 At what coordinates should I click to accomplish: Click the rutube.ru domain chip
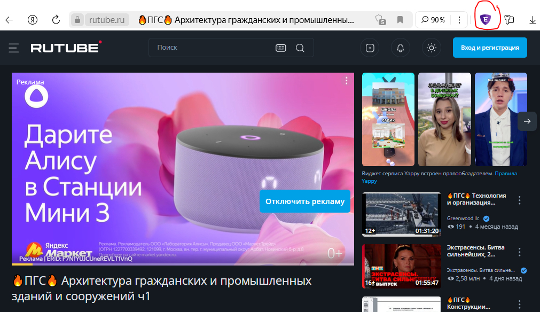(107, 20)
